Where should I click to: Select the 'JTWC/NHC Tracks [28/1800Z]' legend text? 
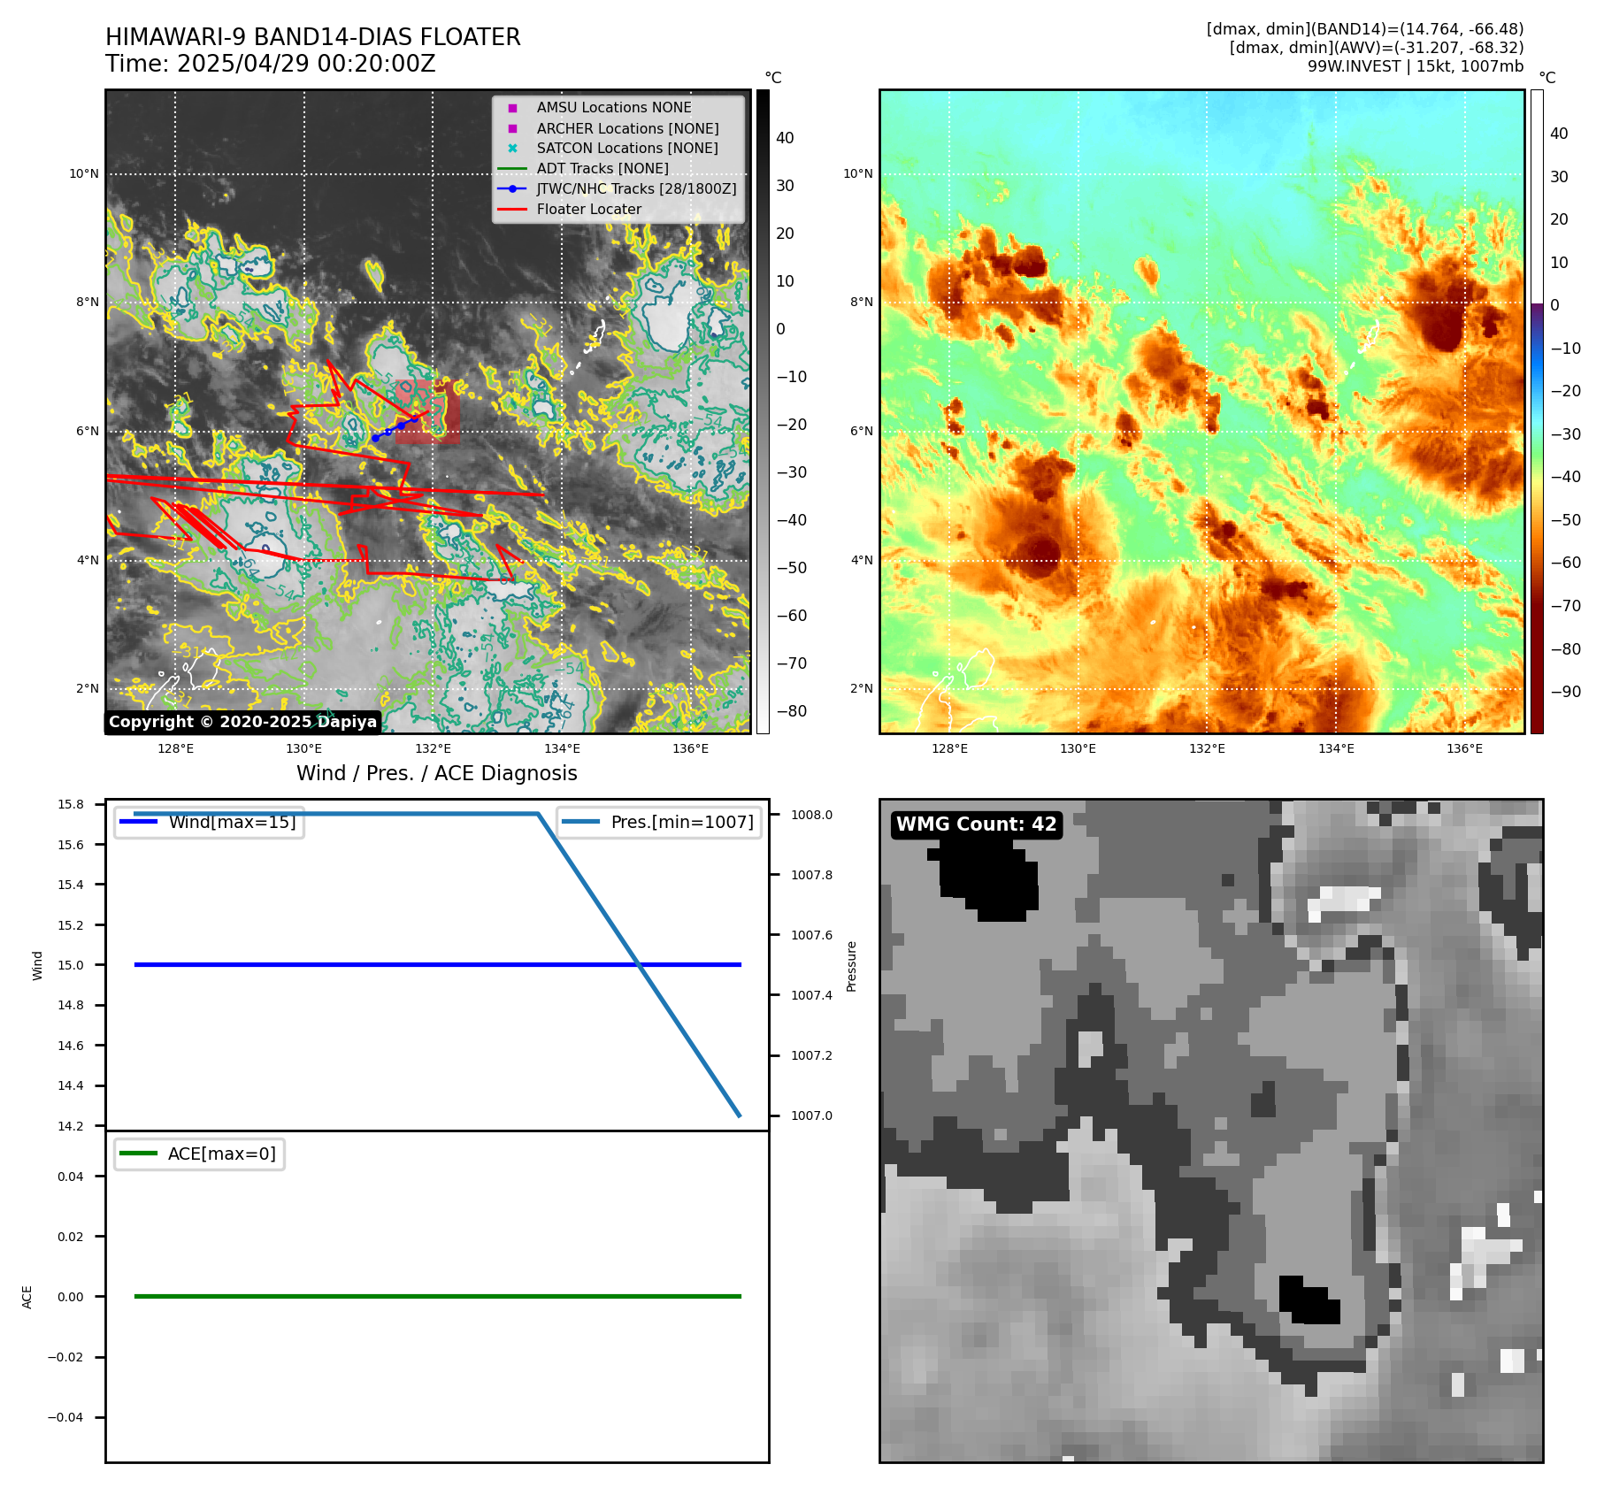(636, 188)
